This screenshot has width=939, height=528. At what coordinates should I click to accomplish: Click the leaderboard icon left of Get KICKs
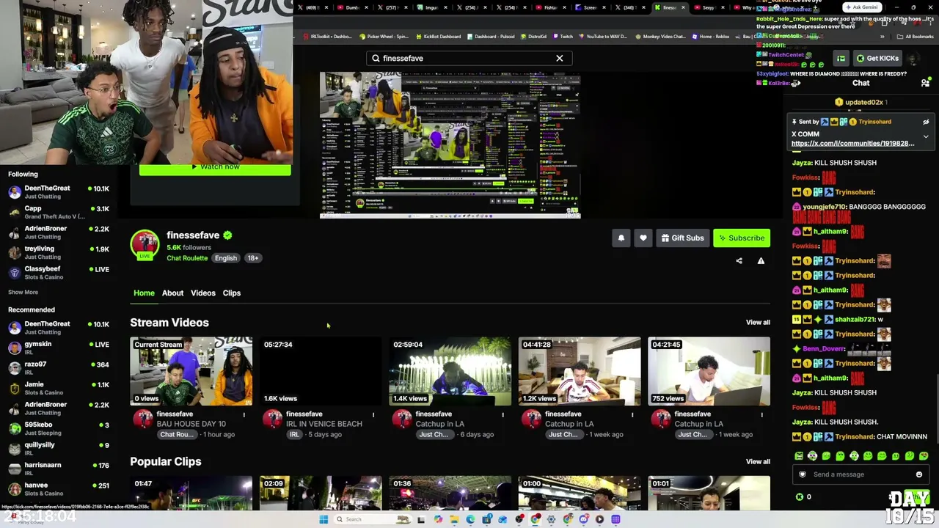[841, 59]
